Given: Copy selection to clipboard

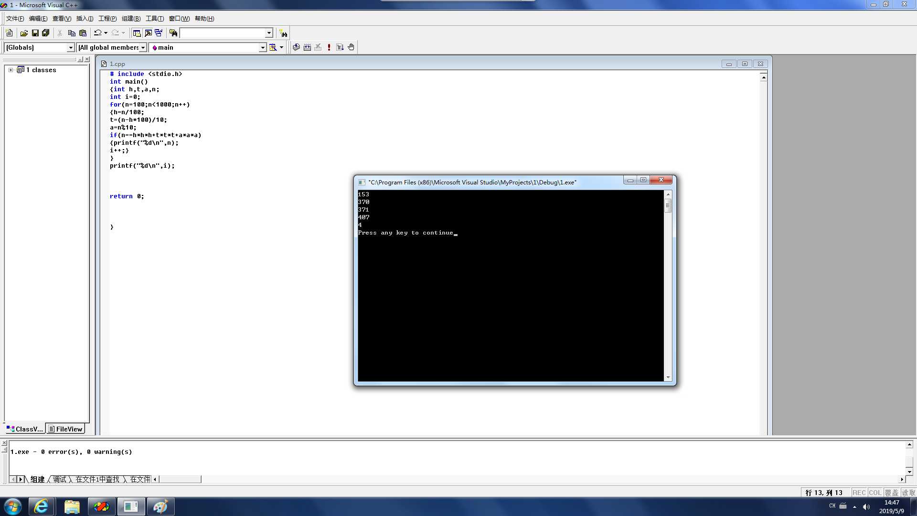Looking at the screenshot, I should 72,33.
